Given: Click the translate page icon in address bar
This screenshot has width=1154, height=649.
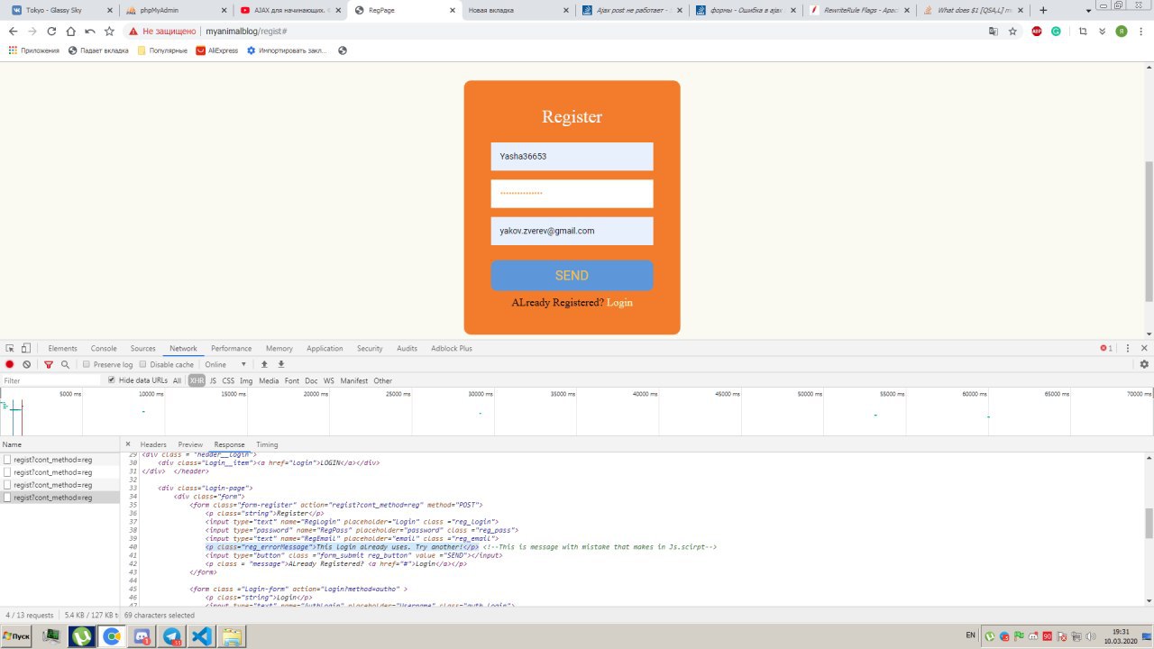Looking at the screenshot, I should coord(994,31).
